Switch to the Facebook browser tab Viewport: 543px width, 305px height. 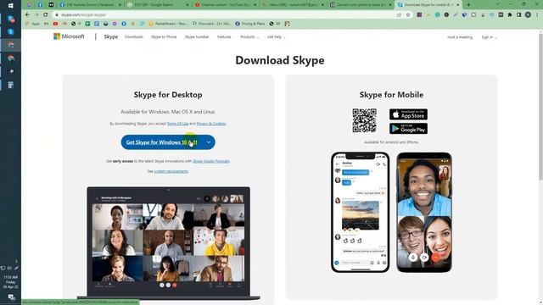click(91, 5)
